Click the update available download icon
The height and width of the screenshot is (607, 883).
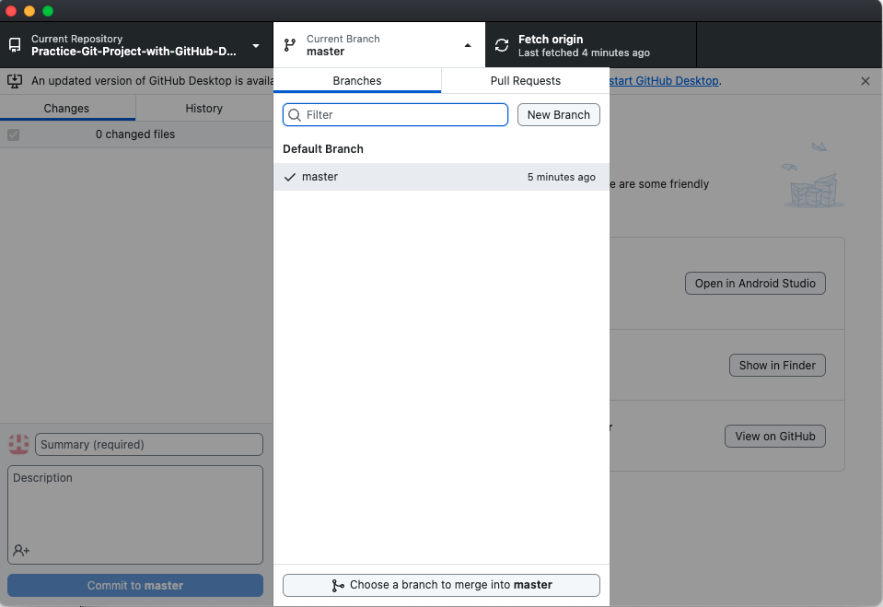tap(16, 81)
